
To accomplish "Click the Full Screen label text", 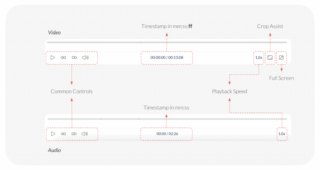I will point(281,78).
